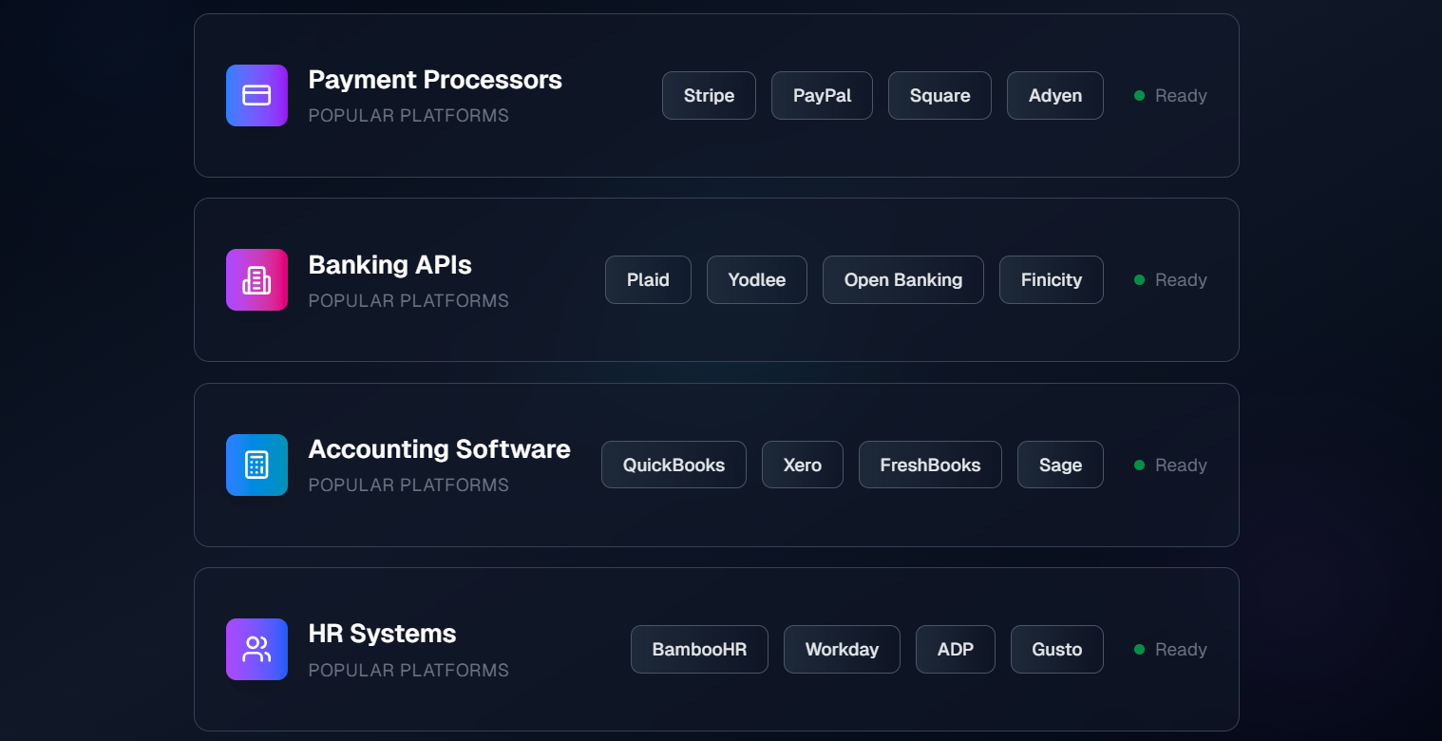The image size is (1442, 741).
Task: Select the BambooHR platform chip
Action: pyautogui.click(x=699, y=649)
